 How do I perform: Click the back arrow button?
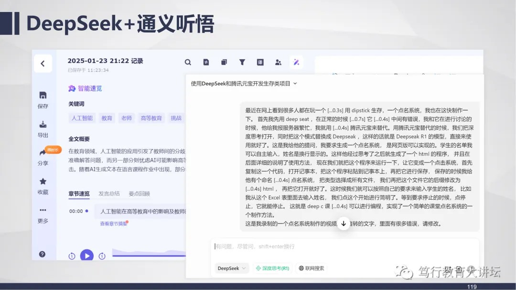click(43, 63)
